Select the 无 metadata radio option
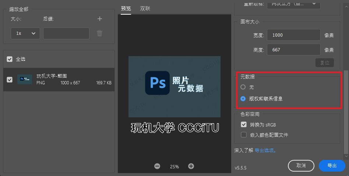The height and width of the screenshot is (176, 349). coord(243,87)
